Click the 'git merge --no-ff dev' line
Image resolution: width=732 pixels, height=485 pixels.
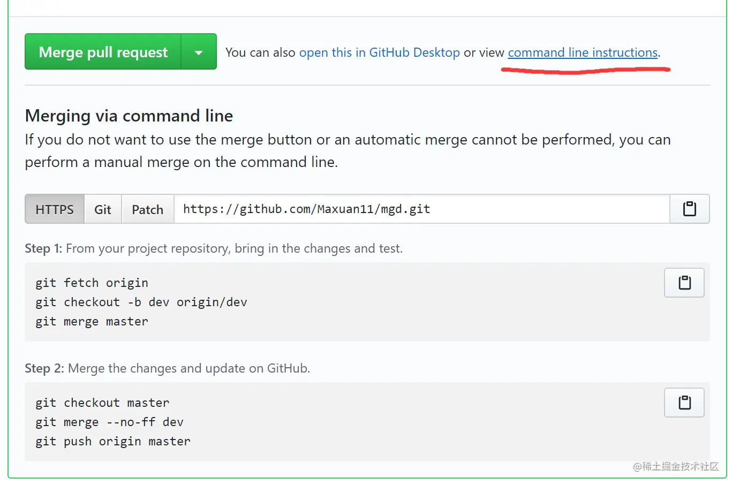tap(109, 422)
